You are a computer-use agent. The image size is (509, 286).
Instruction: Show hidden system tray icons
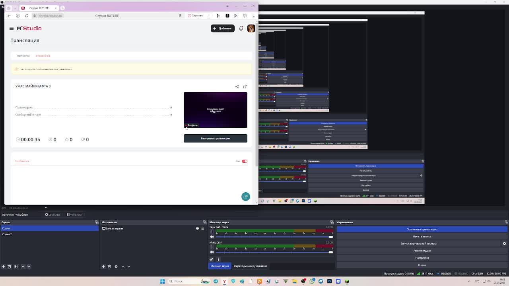tap(469, 281)
